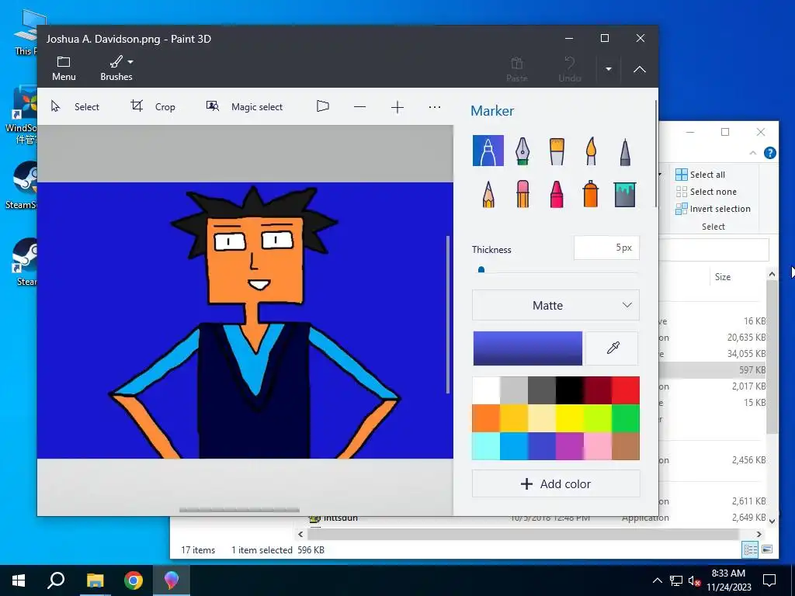Open the Windows Start menu
Viewport: 795px width, 596px height.
pyautogui.click(x=19, y=580)
